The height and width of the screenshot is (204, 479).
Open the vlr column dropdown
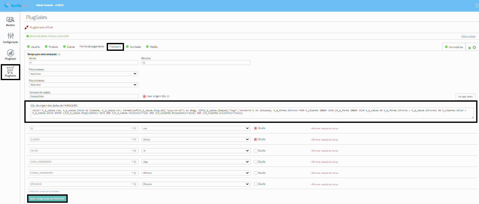point(196,151)
